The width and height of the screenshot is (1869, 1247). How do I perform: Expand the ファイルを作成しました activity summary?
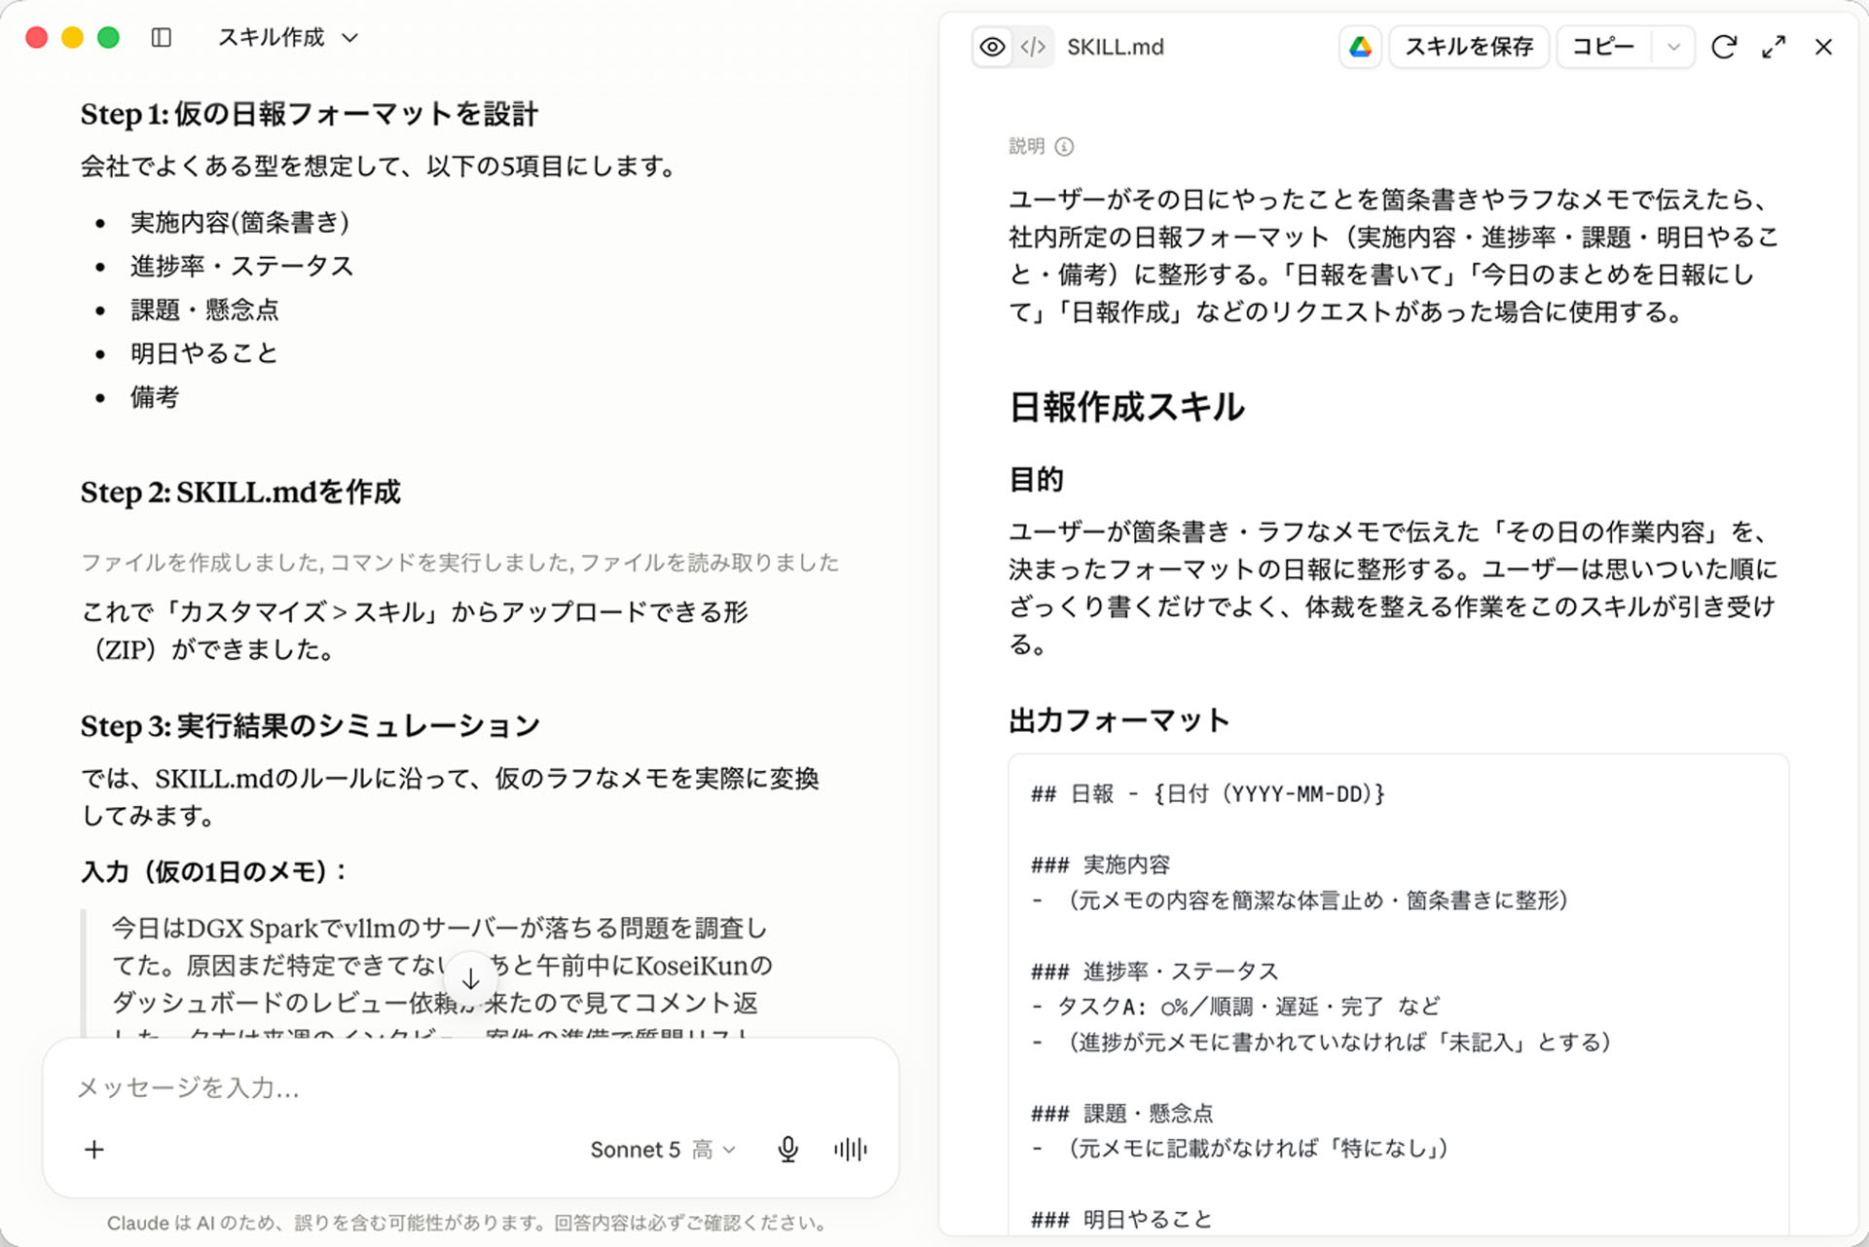click(x=459, y=563)
